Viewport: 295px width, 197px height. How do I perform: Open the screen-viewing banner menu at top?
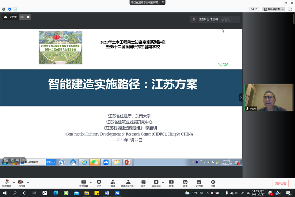coord(163,2)
